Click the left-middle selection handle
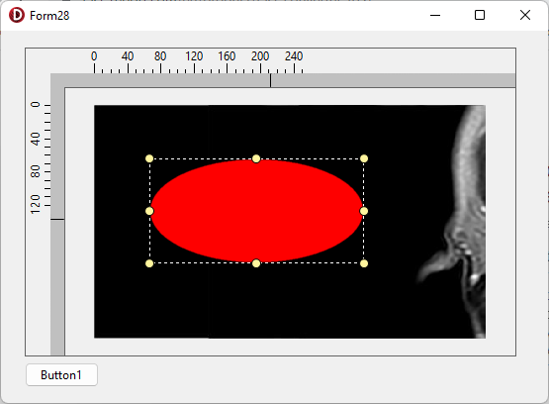This screenshot has height=404, width=549. click(149, 211)
